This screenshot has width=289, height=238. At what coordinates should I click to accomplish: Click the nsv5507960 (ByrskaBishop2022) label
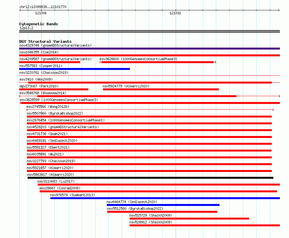coord(55,113)
